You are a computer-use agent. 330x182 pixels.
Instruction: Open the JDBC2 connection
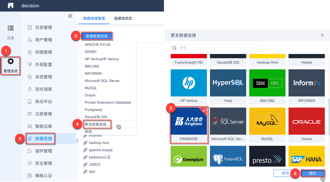tap(92, 165)
